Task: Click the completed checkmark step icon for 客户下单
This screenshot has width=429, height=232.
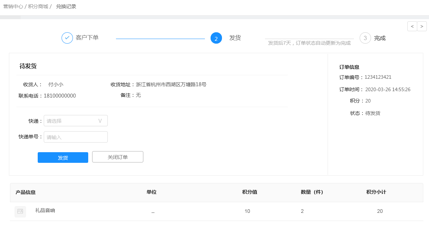Action: pos(67,38)
